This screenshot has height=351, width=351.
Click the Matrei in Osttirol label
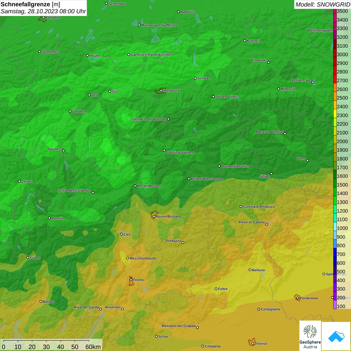(x=269, y=132)
